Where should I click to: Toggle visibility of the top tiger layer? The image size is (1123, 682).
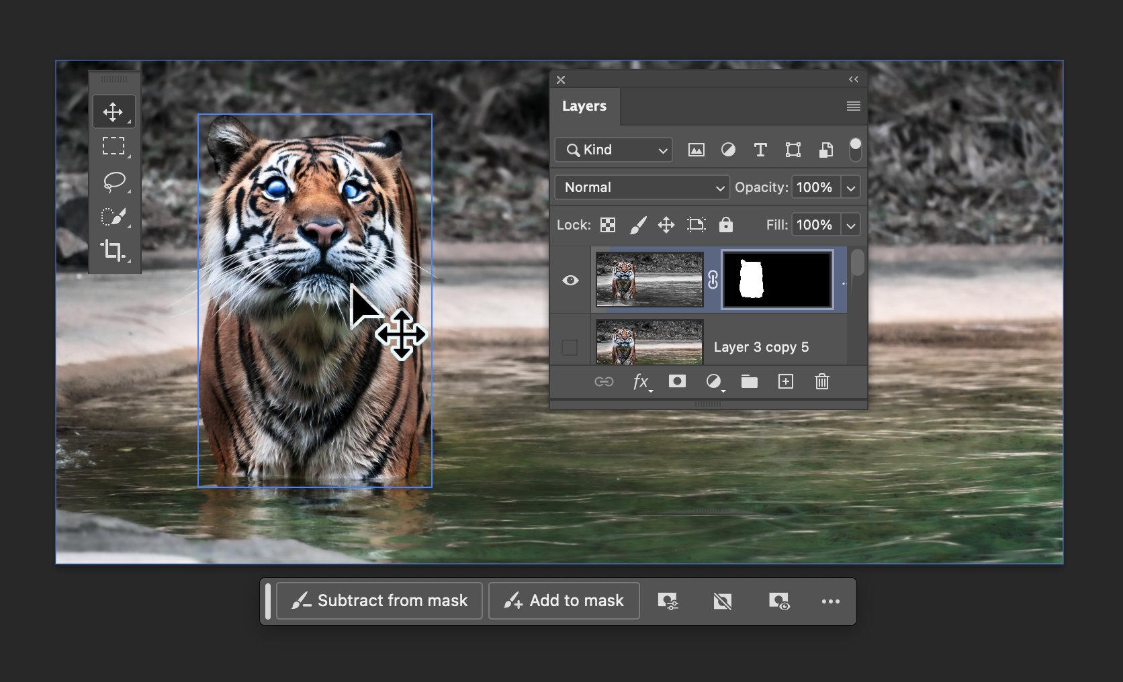[x=570, y=280]
